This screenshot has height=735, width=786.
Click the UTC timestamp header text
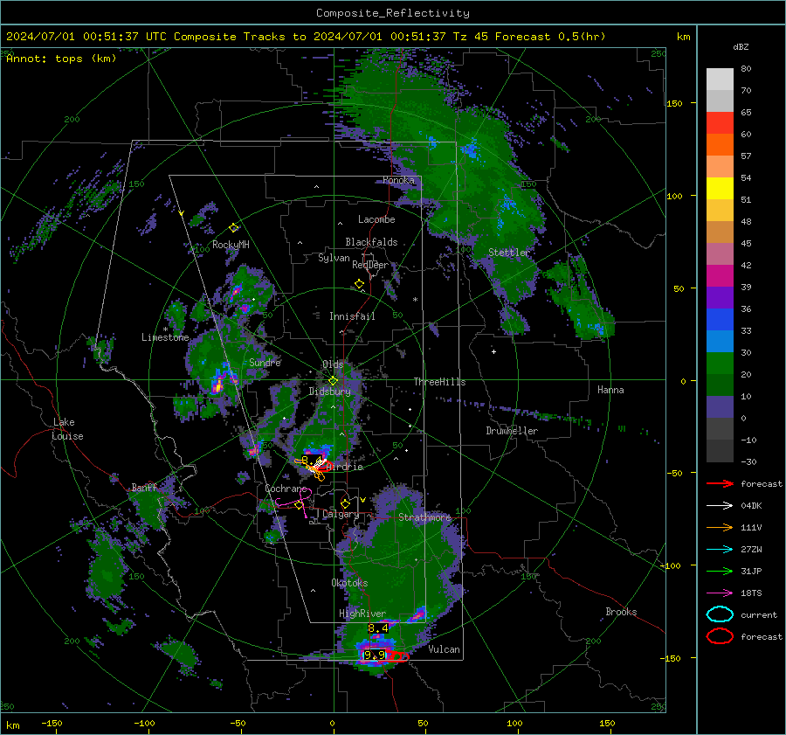[x=306, y=37]
